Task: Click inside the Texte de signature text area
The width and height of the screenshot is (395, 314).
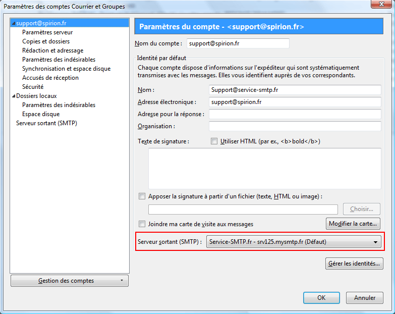Action: pyautogui.click(x=265, y=168)
